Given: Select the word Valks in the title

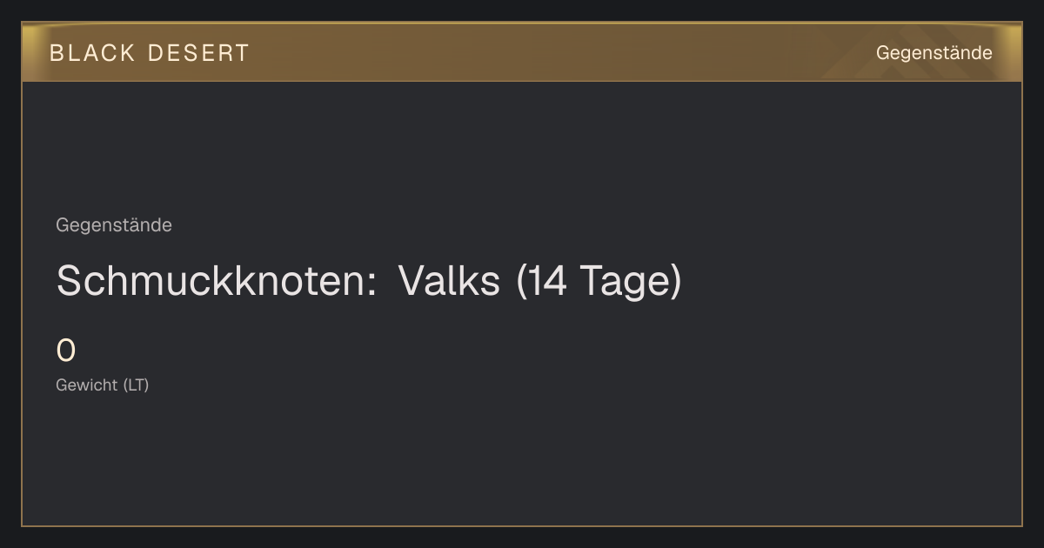Looking at the screenshot, I should tap(449, 281).
